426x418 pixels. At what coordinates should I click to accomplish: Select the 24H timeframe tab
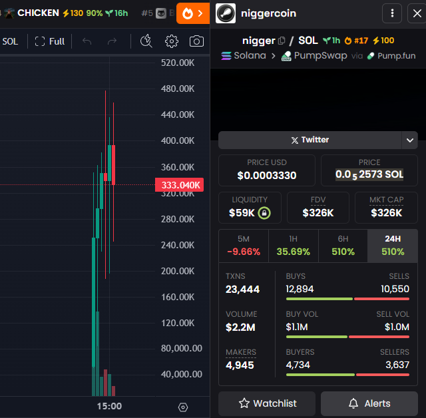click(x=393, y=246)
